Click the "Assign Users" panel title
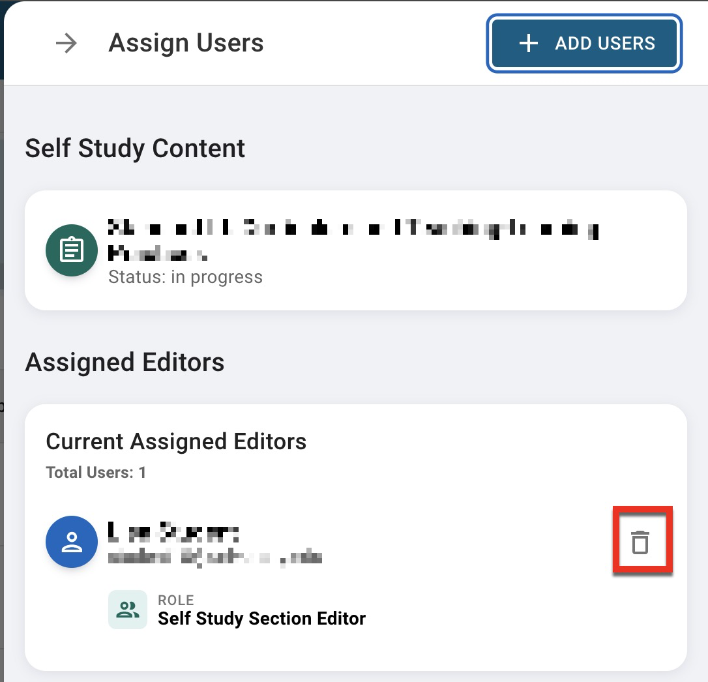This screenshot has height=682, width=708. point(186,44)
